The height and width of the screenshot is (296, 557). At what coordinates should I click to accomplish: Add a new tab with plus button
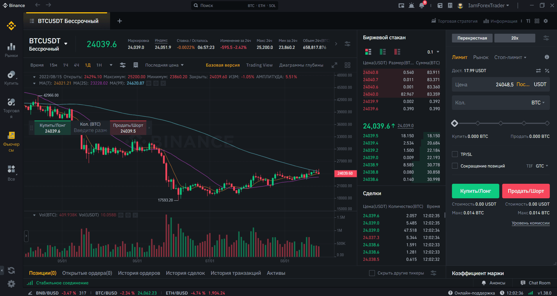119,21
